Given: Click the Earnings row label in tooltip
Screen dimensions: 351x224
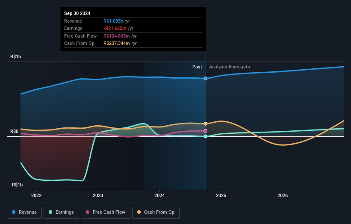Looking at the screenshot, I should coord(73,28).
